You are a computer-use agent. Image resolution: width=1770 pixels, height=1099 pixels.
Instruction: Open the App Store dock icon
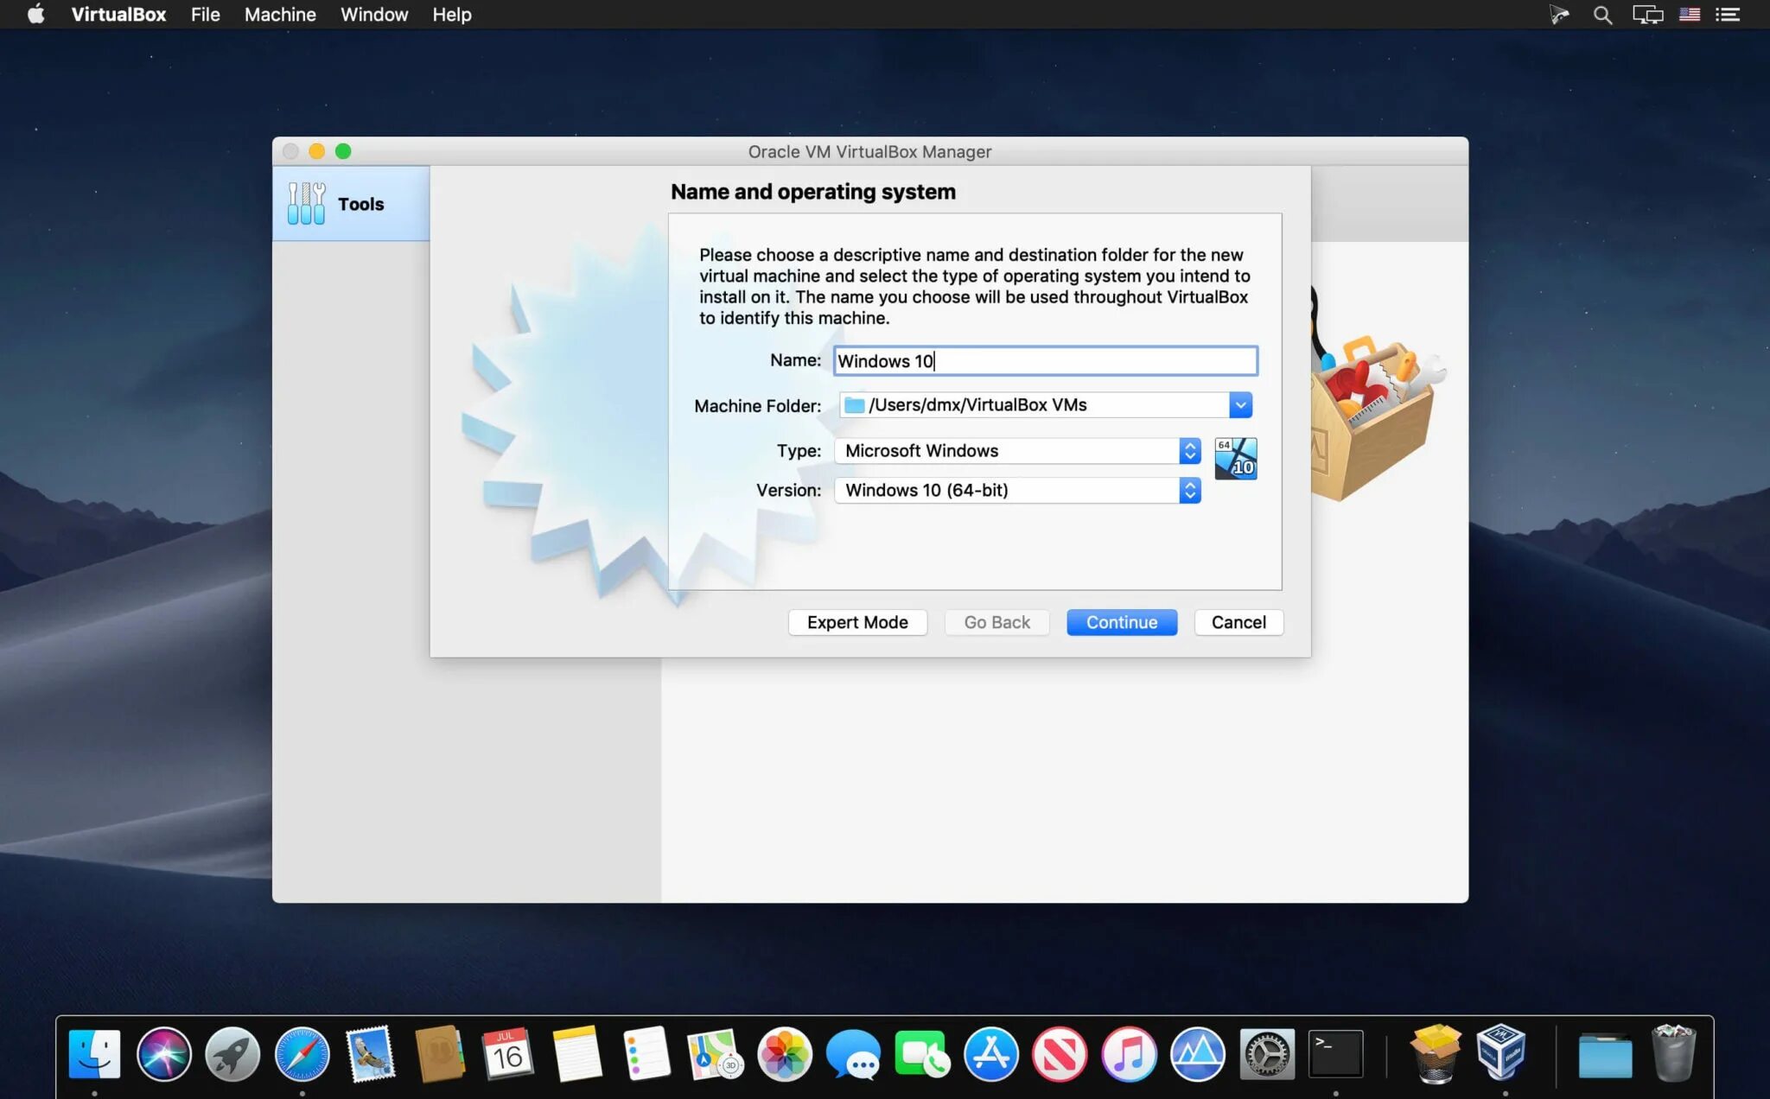click(990, 1053)
